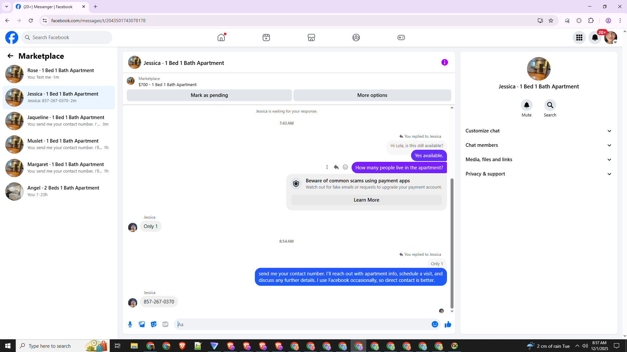The image size is (627, 352).
Task: Attach a photo file to message
Action: tap(142, 324)
